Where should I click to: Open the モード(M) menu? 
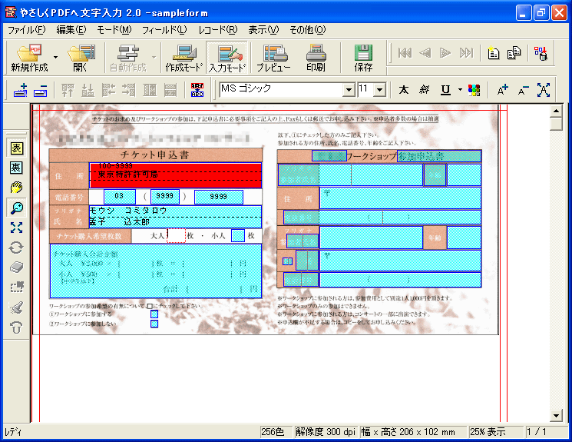coord(114,30)
